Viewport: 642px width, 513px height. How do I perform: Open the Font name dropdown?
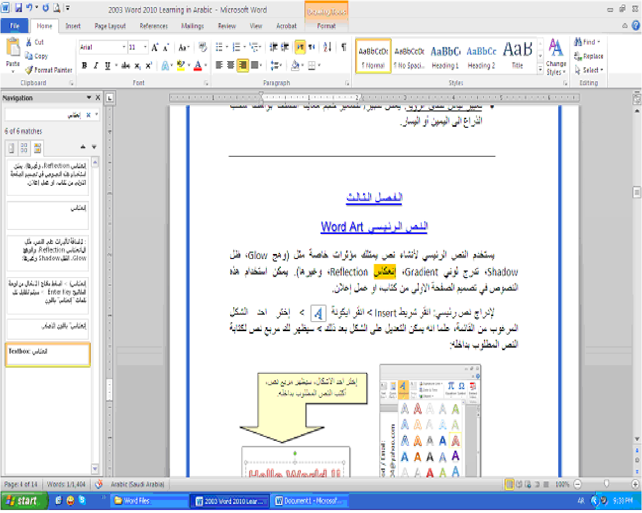coord(124,48)
